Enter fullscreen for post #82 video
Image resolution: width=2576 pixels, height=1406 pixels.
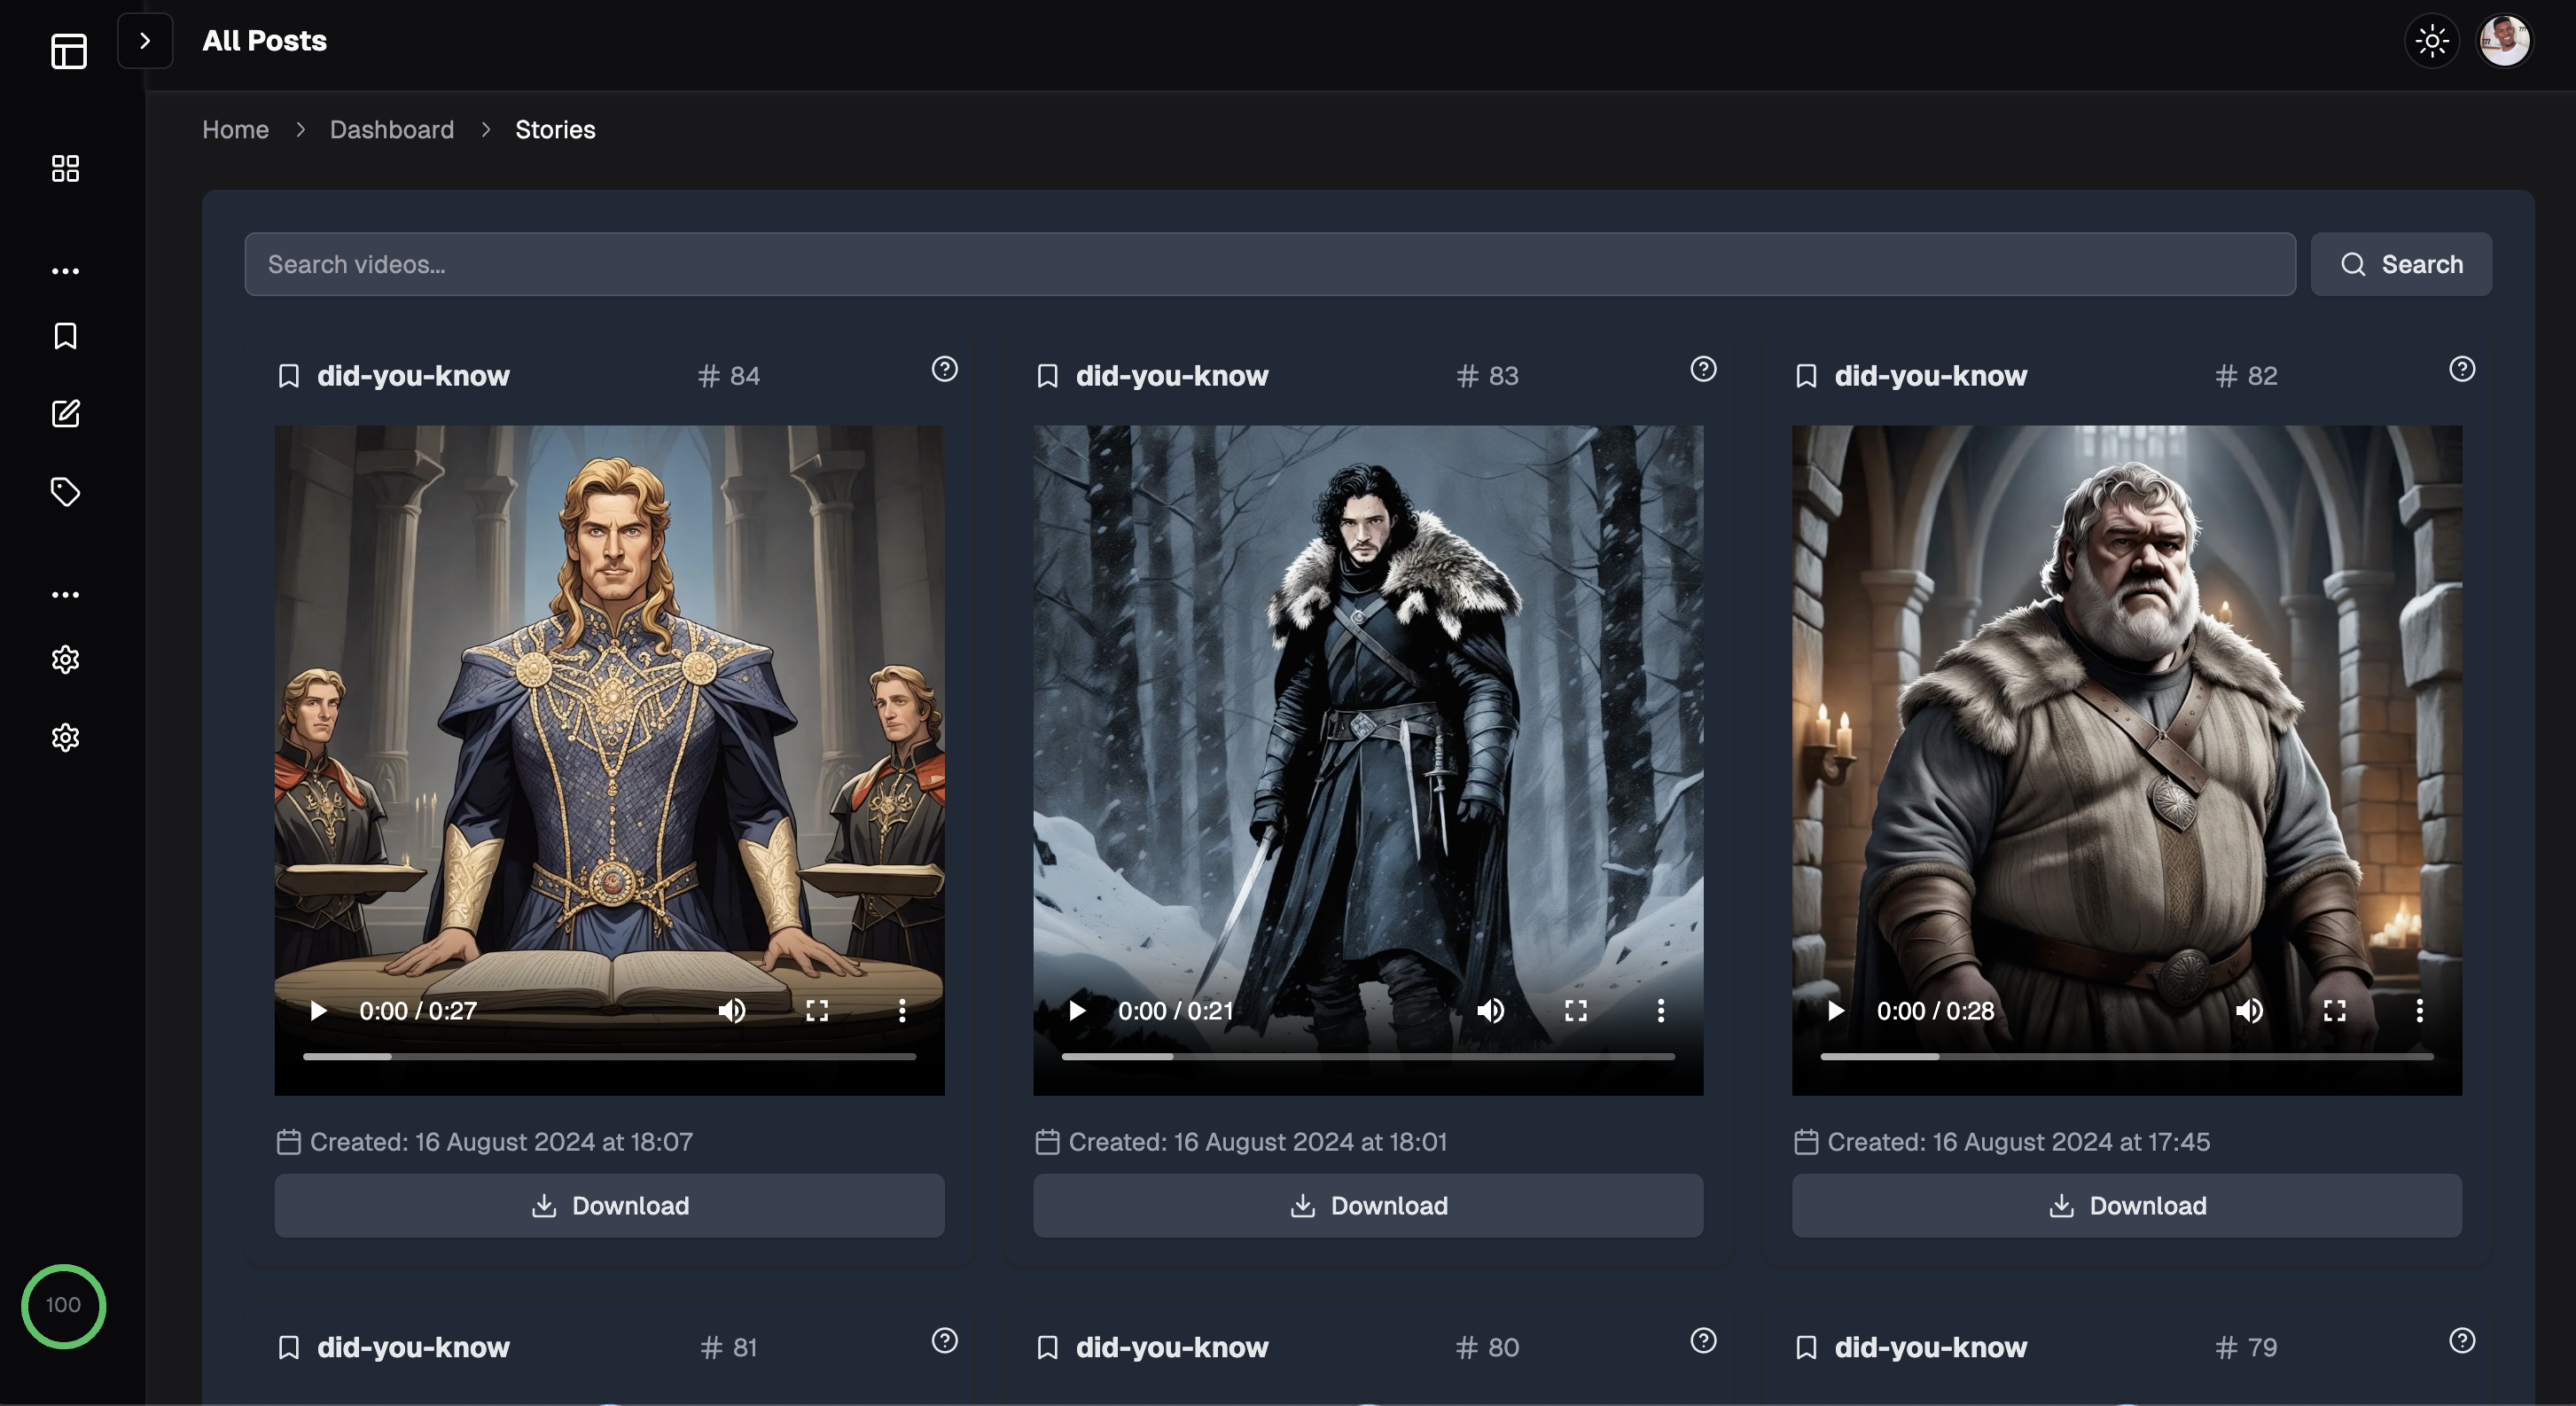(x=2335, y=1011)
